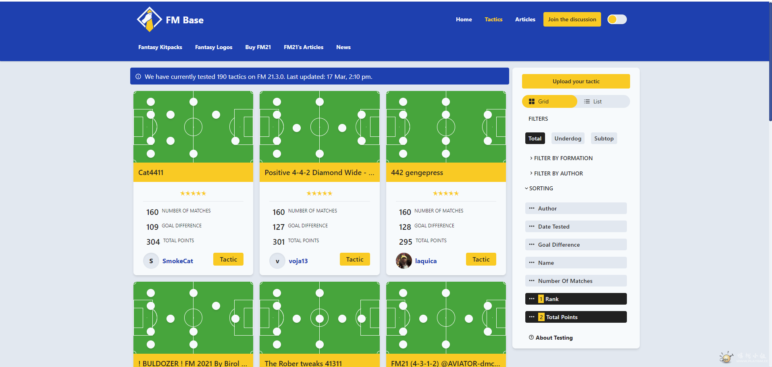Open Cat4411 formation pitch thumbnail

pyautogui.click(x=193, y=127)
